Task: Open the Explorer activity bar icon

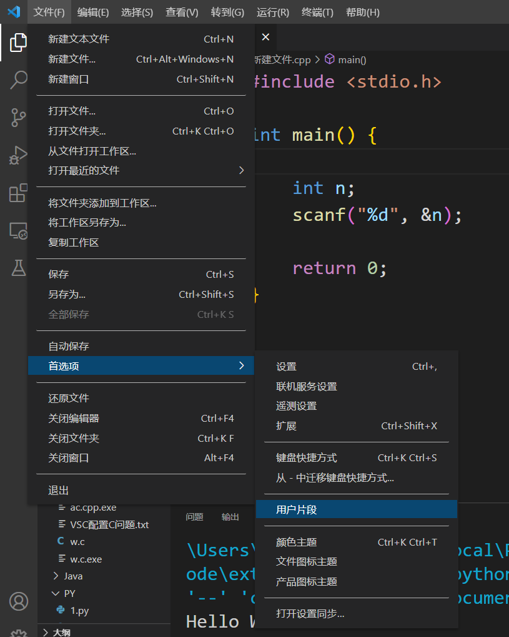Action: (x=18, y=43)
